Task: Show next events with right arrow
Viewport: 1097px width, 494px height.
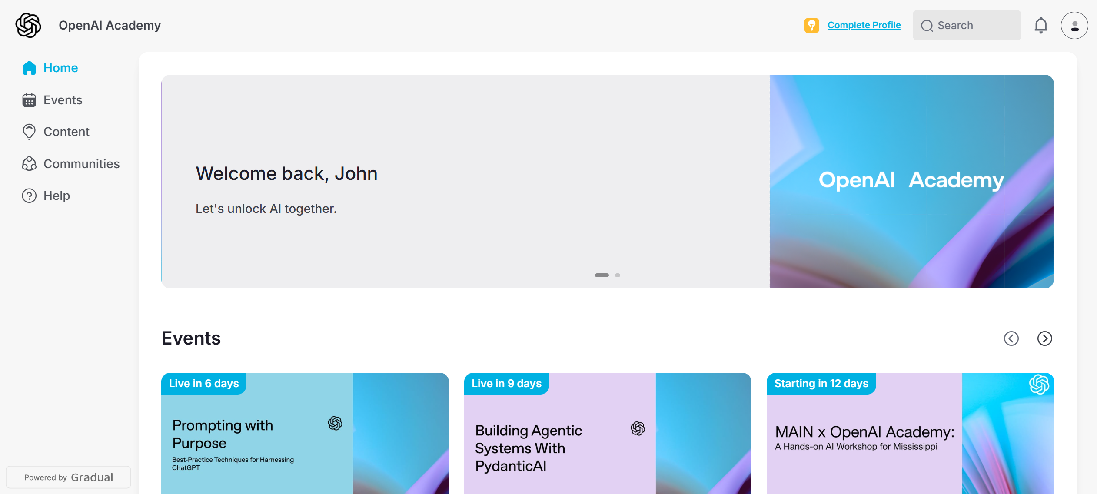Action: [x=1044, y=338]
